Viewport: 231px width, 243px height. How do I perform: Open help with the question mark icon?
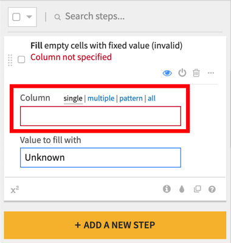pos(212,189)
